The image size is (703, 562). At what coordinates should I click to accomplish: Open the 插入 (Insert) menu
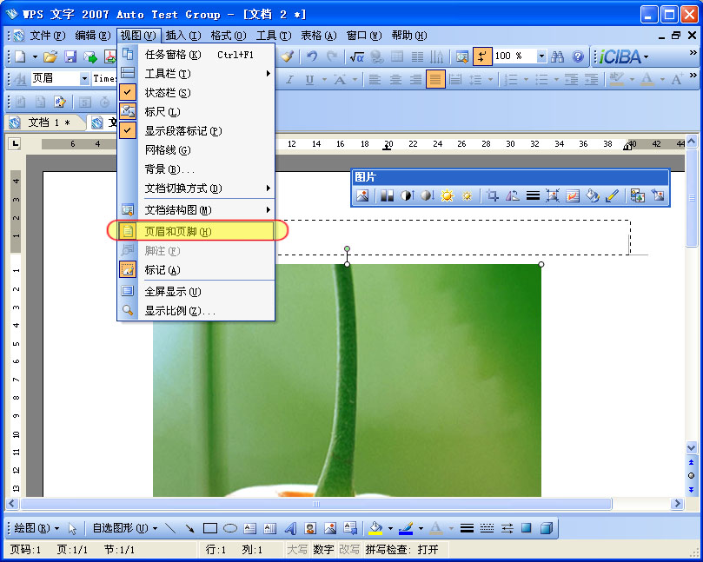click(x=188, y=36)
